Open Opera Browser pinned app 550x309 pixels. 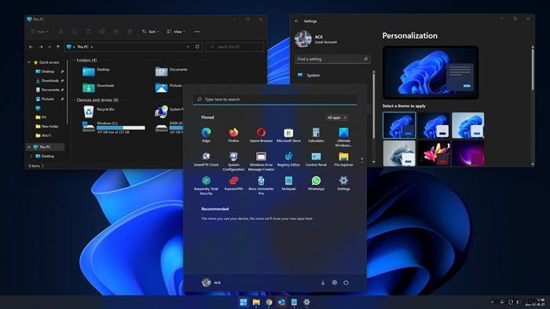tap(261, 134)
